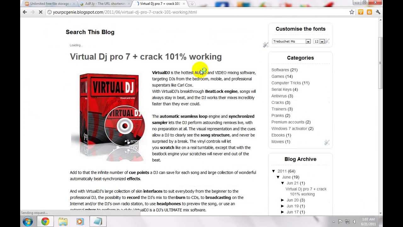Viewport: 403px width, 227px height.
Task: Open the Games category
Action: (278, 76)
